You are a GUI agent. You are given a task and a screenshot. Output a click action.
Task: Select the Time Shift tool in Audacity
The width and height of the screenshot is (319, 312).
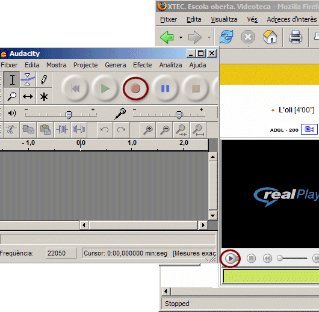pos(28,96)
